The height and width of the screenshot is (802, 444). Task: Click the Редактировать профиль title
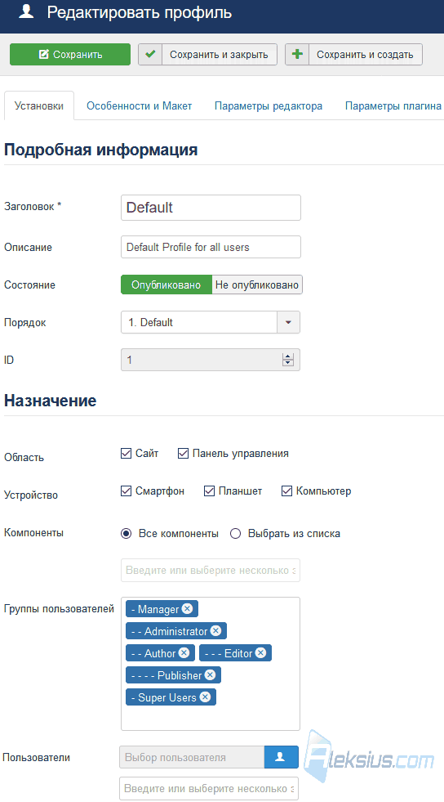[140, 13]
